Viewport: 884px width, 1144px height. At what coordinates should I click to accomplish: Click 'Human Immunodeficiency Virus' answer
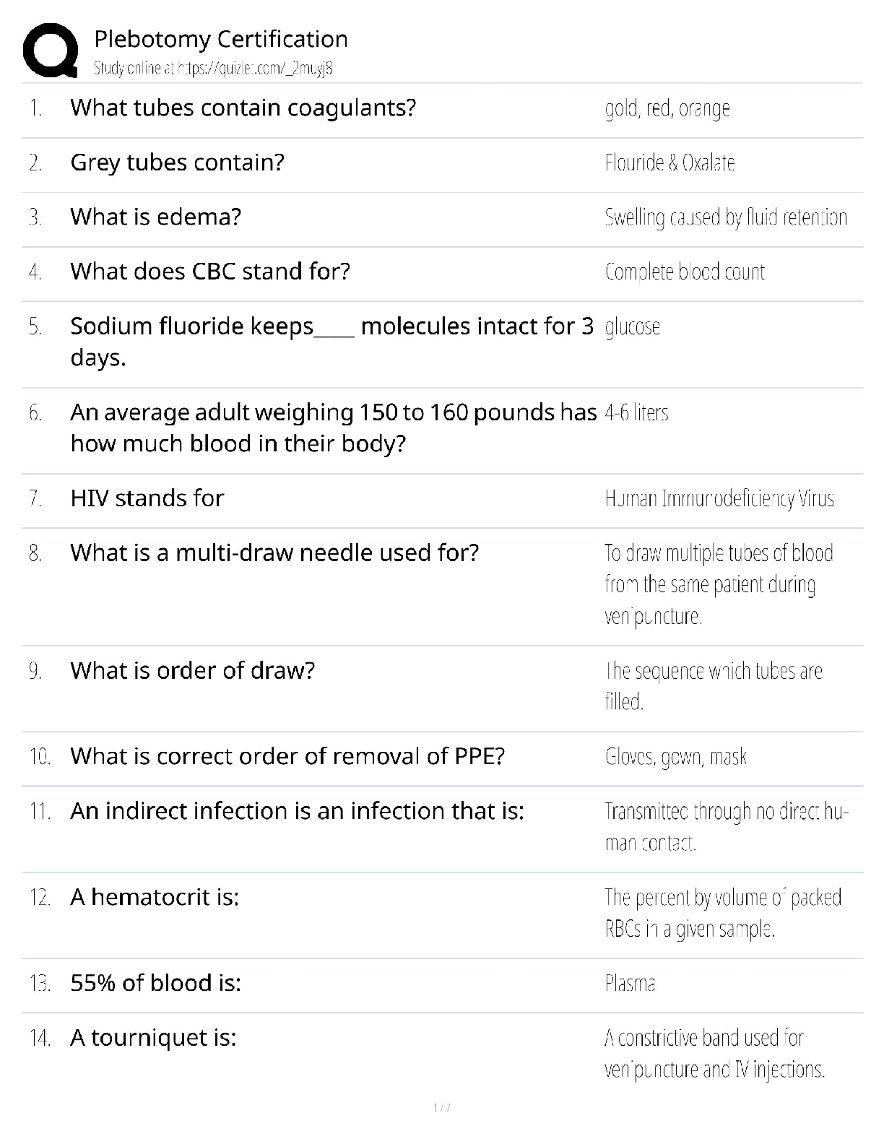(719, 499)
